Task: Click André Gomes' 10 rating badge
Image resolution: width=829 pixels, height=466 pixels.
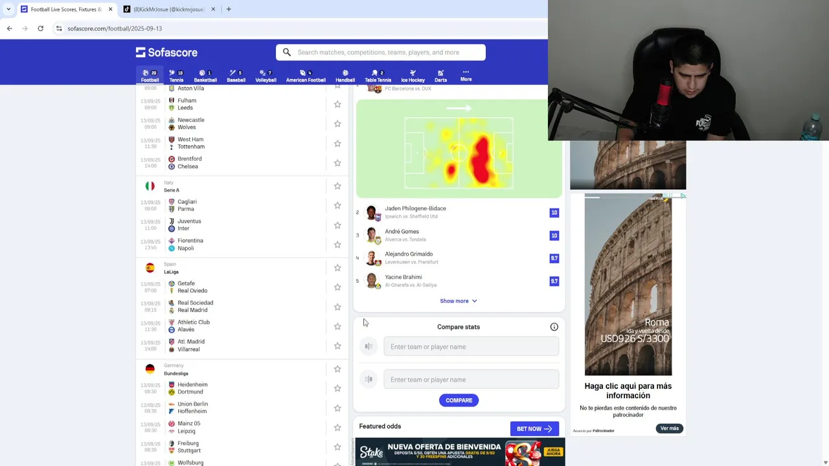Action: tap(554, 236)
